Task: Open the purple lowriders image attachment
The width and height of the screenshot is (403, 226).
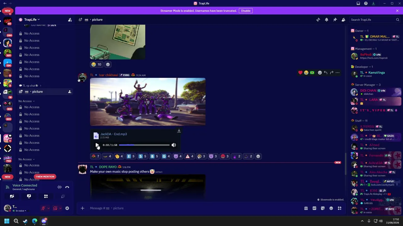Action: 148,102
